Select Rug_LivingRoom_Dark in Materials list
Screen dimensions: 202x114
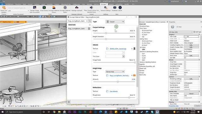coord(79,28)
